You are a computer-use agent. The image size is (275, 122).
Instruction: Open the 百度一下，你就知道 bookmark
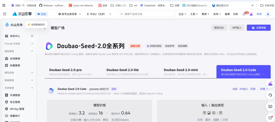24,5
